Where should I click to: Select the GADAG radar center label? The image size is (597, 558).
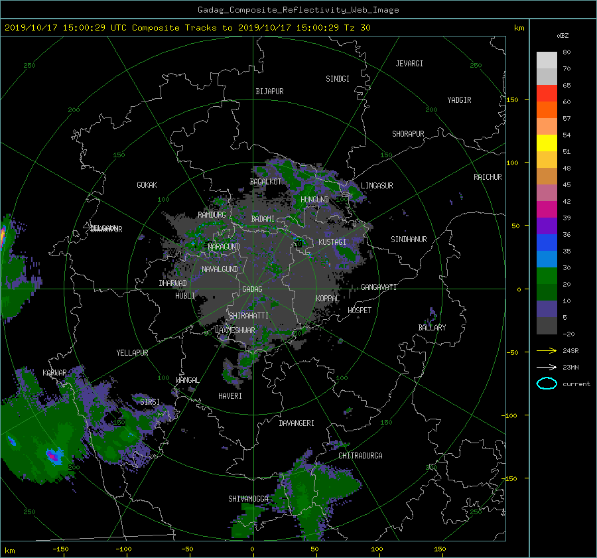252,289
